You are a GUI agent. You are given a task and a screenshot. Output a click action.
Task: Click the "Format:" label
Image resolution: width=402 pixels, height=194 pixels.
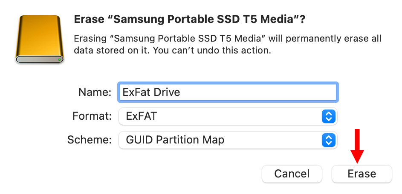pyautogui.click(x=92, y=116)
